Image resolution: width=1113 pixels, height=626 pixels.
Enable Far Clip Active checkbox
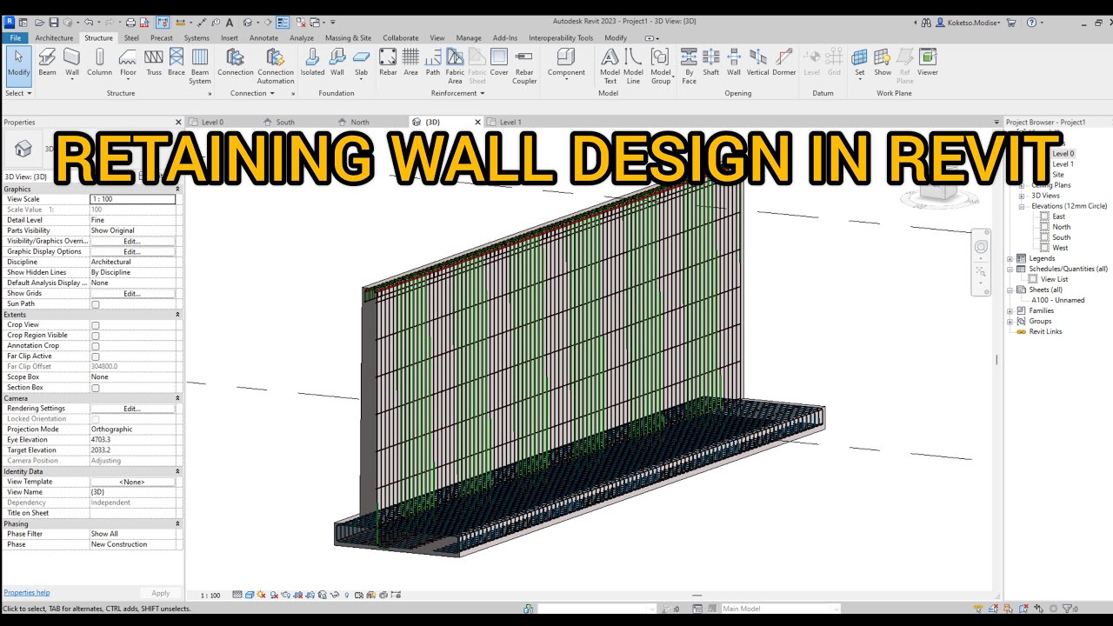[x=96, y=356]
